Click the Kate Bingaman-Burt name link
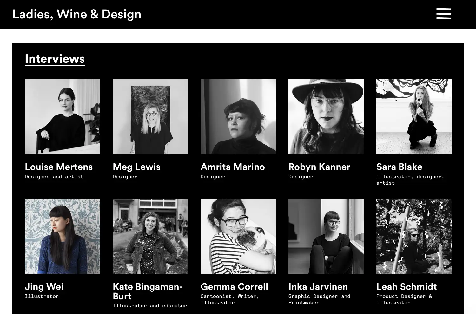The width and height of the screenshot is (476, 314). (x=148, y=291)
